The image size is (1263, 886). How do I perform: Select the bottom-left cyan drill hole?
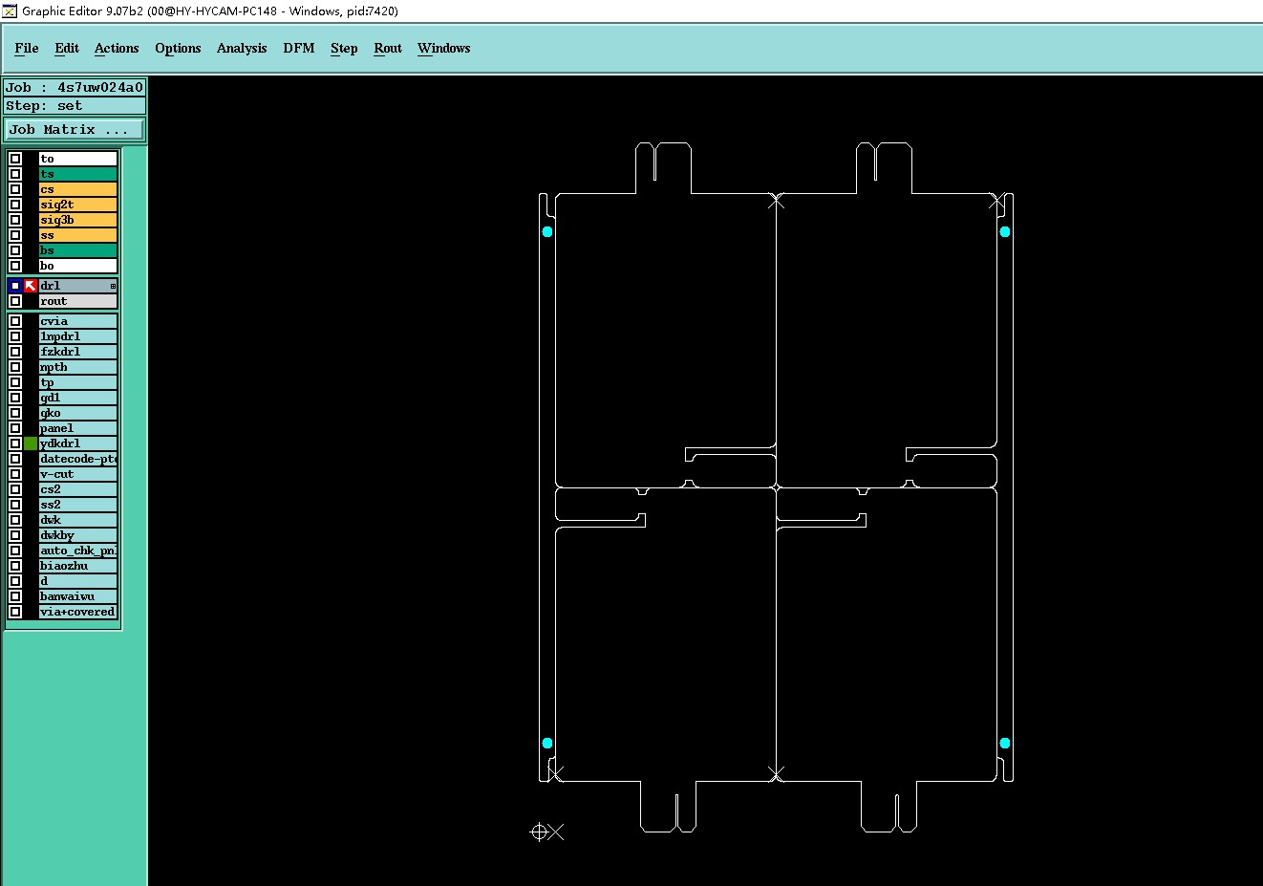tap(547, 744)
